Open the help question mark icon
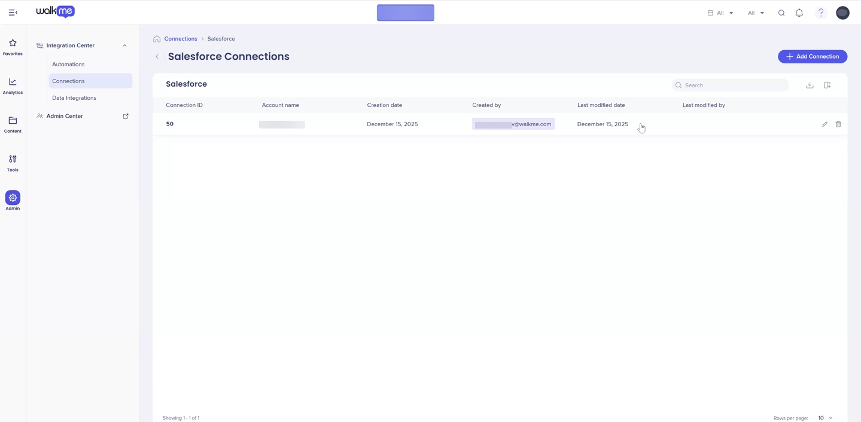This screenshot has height=422, width=861. (x=821, y=13)
